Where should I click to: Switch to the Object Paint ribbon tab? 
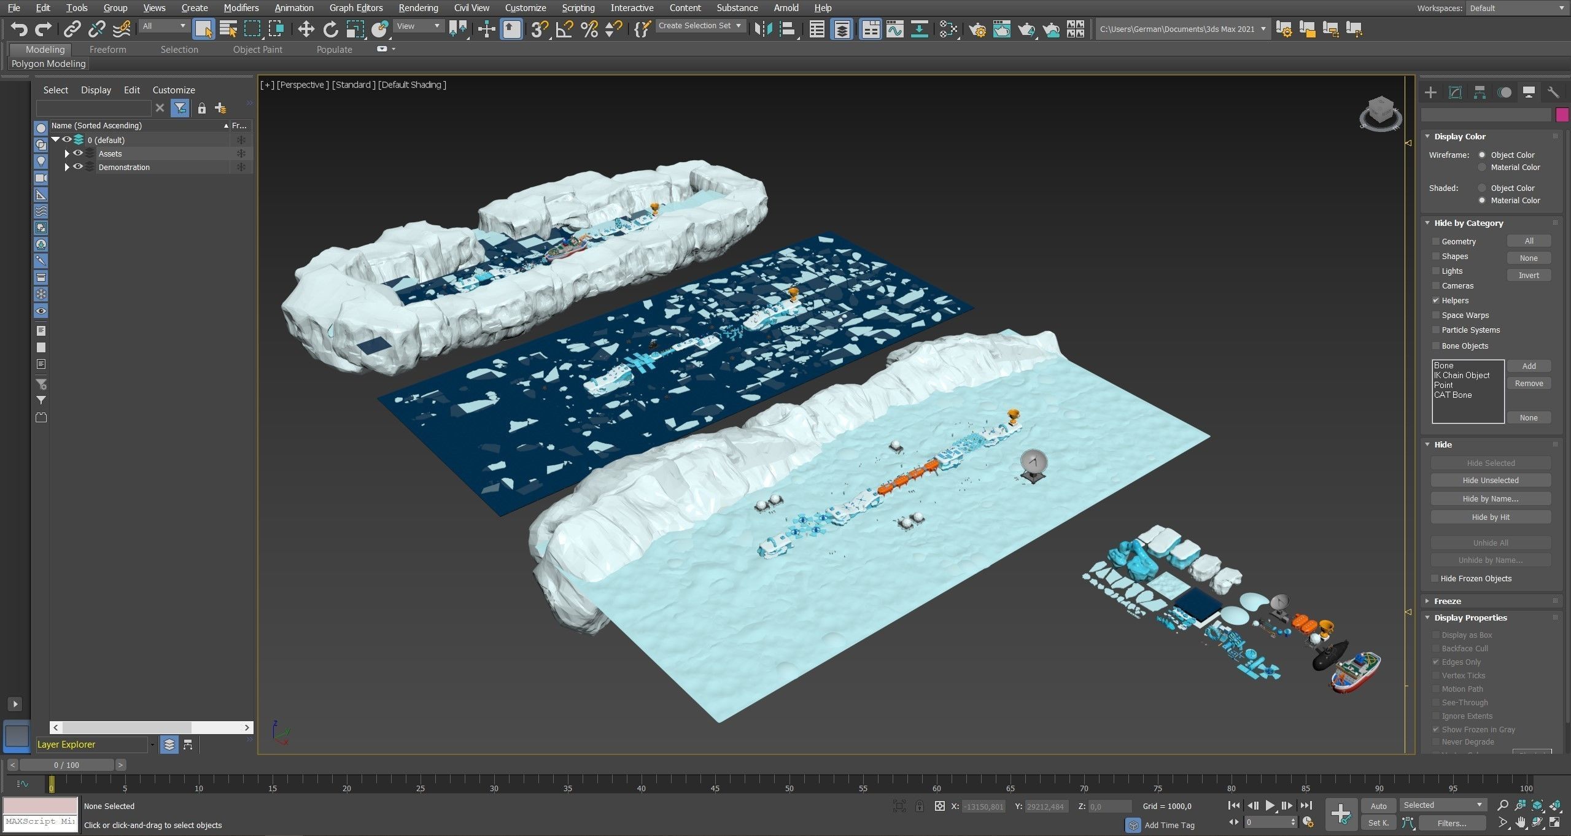coord(257,50)
